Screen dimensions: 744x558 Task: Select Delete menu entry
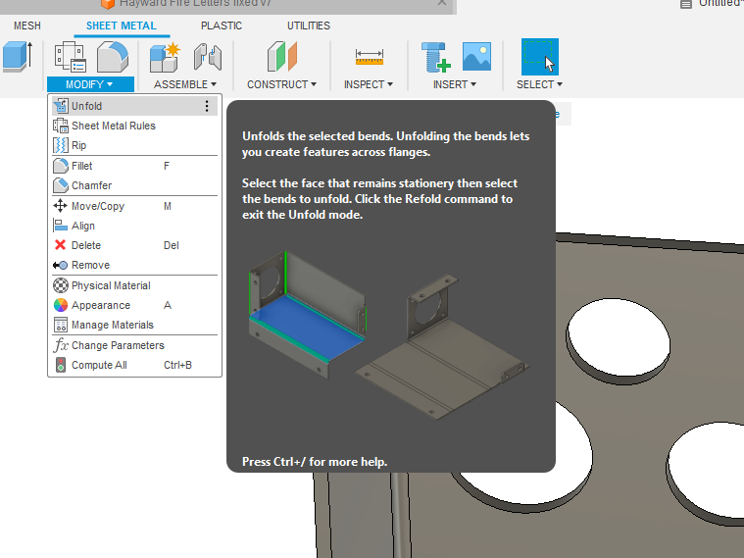pos(134,245)
